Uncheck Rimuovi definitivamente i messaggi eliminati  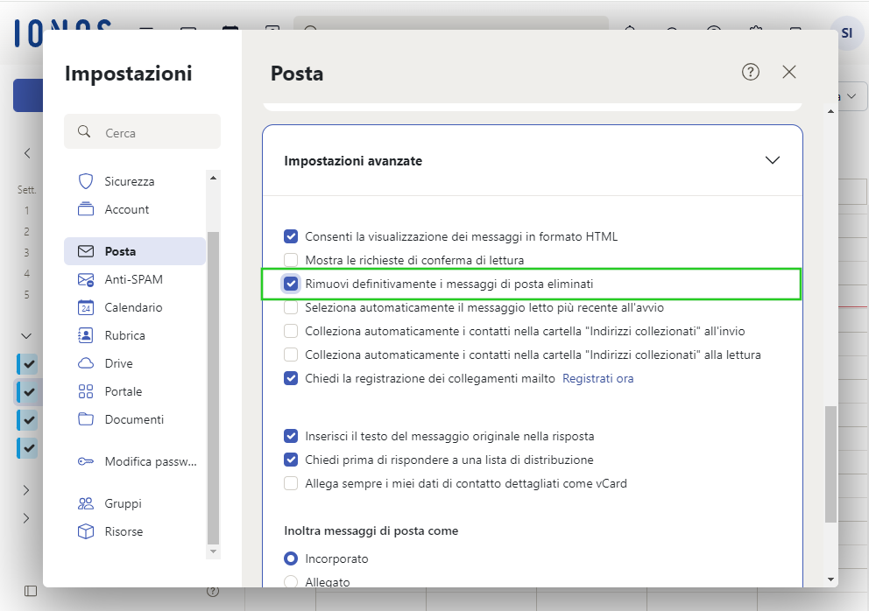pos(291,284)
